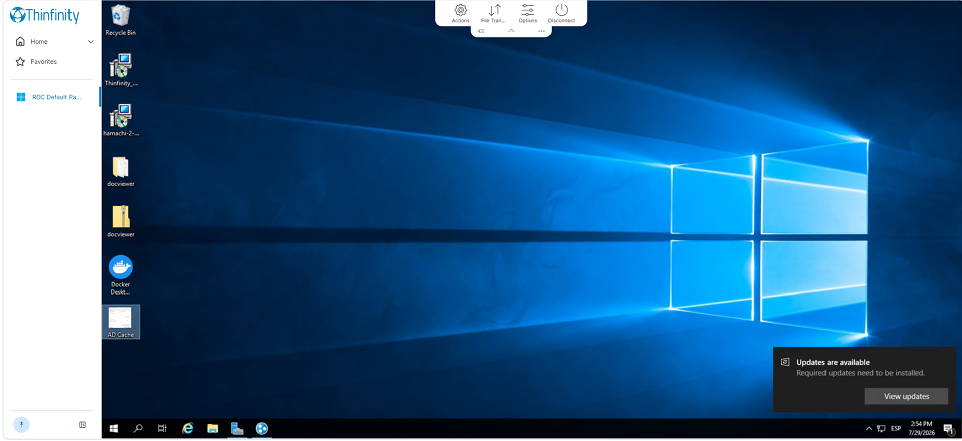
Task: Open the Windows Start menu
Action: pyautogui.click(x=114, y=428)
